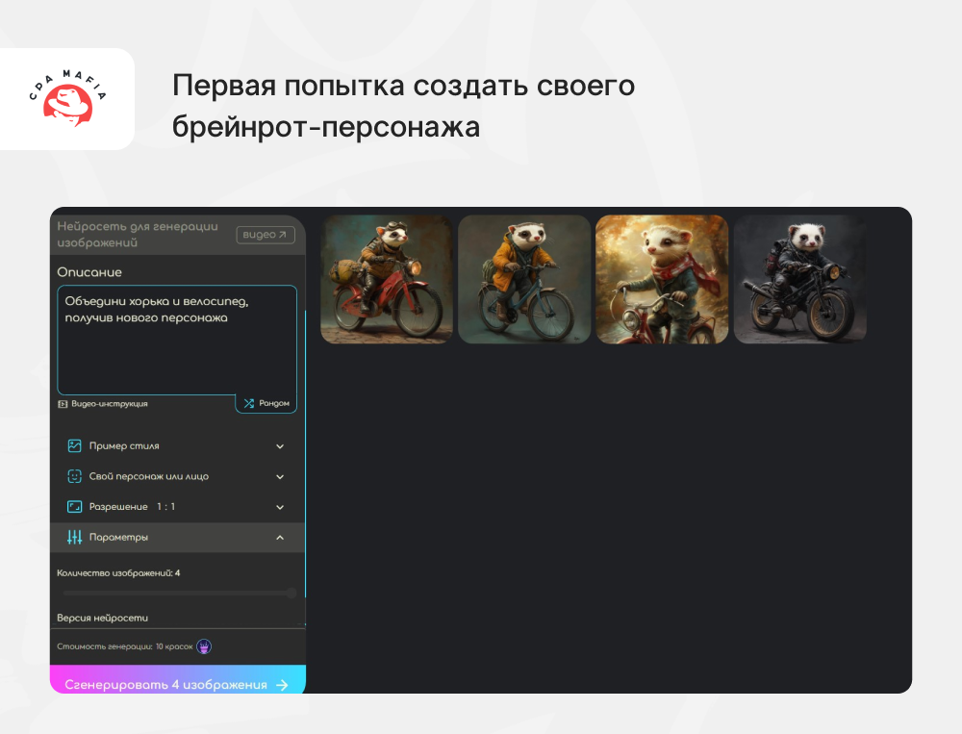Switch to видео generation mode
The height and width of the screenshot is (734, 962).
coord(265,235)
